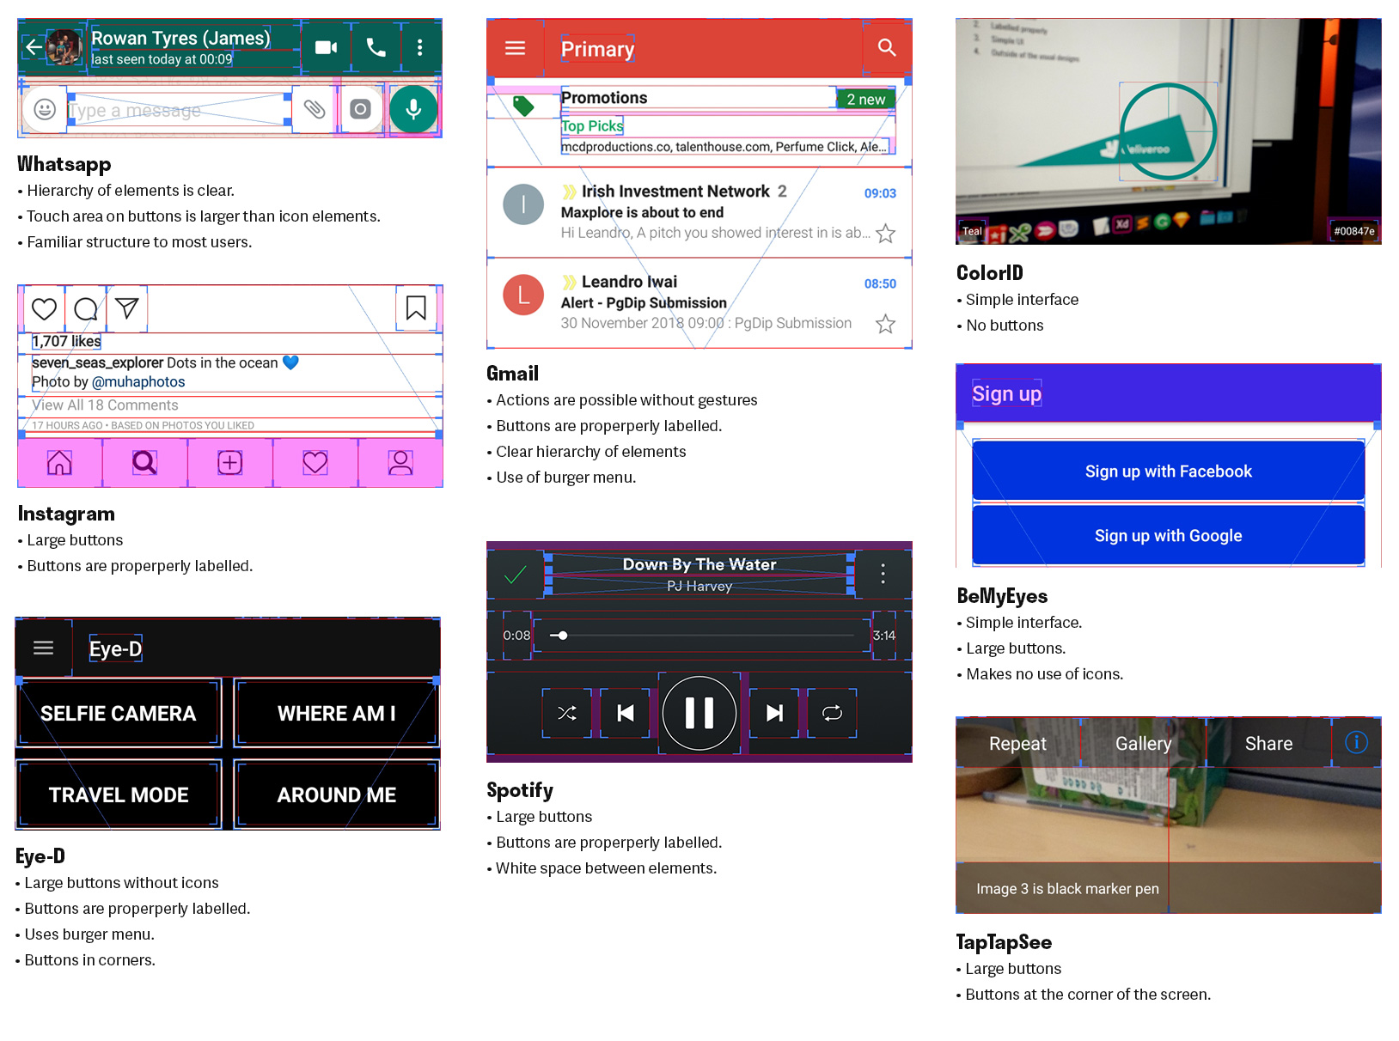This screenshot has width=1399, height=1041.
Task: Open the @muhaphotos profile link
Action: point(138,382)
